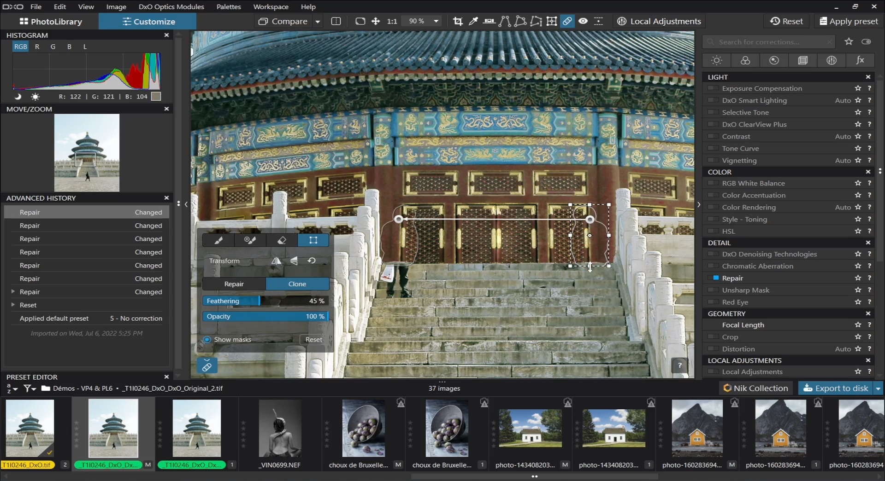Turn on Vignetting correction
Screen dimensions: 885x481
pos(713,160)
